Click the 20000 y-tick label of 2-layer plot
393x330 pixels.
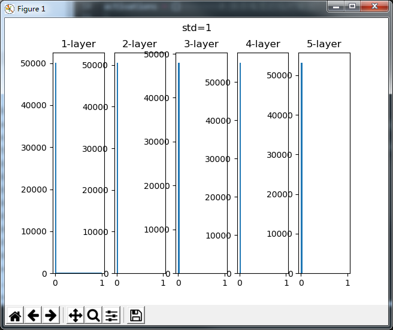95,190
